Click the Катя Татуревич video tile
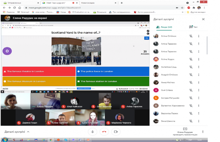This screenshot has width=220, height=142. (x=90, y=118)
